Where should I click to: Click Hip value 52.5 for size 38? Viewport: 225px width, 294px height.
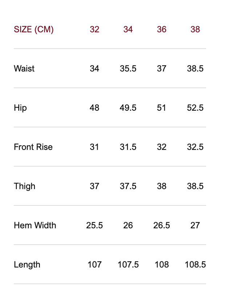click(x=195, y=108)
